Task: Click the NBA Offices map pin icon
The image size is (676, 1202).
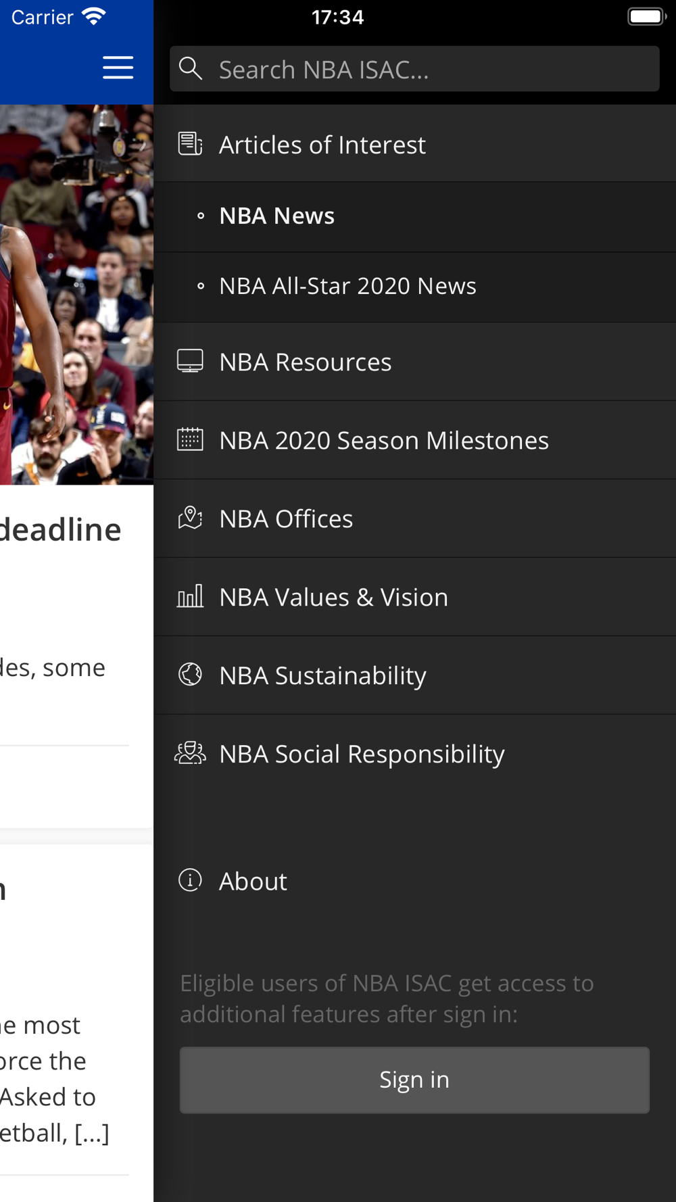Action: coord(190,518)
